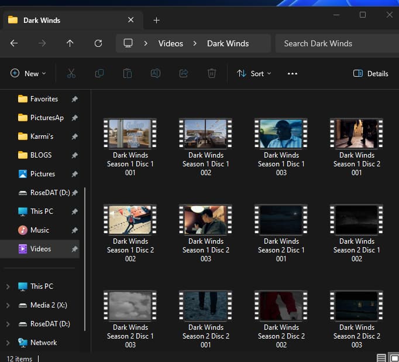Open BLOGS pinned folder
399x362 pixels.
click(x=41, y=155)
